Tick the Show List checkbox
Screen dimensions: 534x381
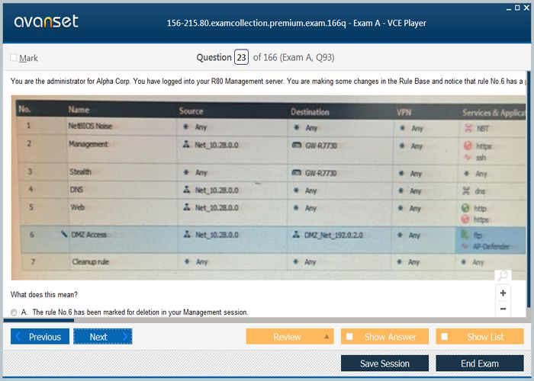click(x=446, y=337)
